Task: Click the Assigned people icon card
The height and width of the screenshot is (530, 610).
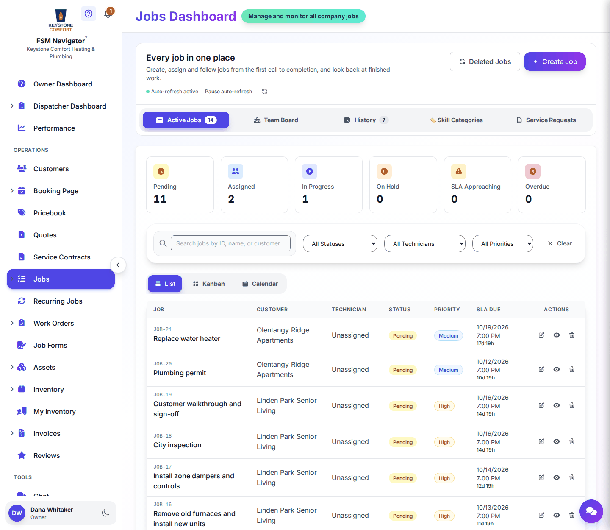Action: coord(236,171)
